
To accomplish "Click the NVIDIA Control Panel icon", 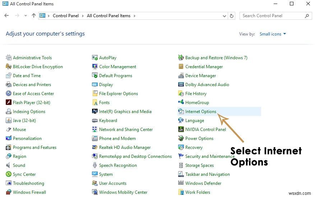I will pos(181,130).
